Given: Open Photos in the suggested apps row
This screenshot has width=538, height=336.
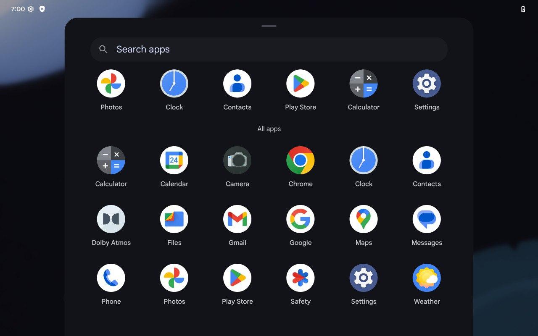Looking at the screenshot, I should coord(111,84).
